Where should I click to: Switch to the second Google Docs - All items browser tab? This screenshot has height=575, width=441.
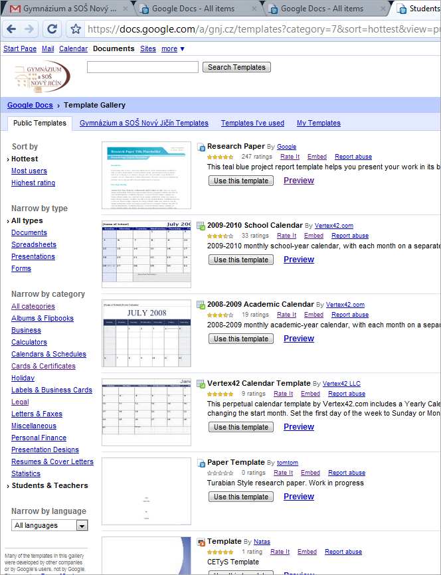tap(322, 9)
